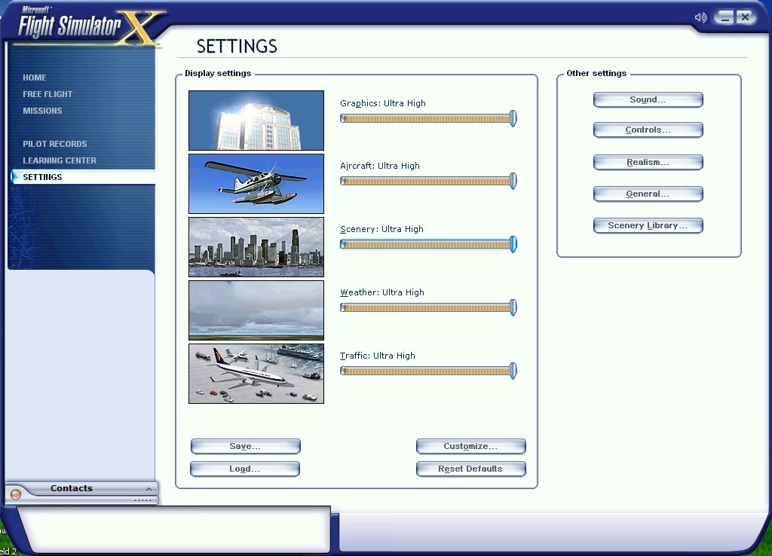The image size is (772, 556).
Task: Minimize the Flight Simulator window
Action: [724, 17]
